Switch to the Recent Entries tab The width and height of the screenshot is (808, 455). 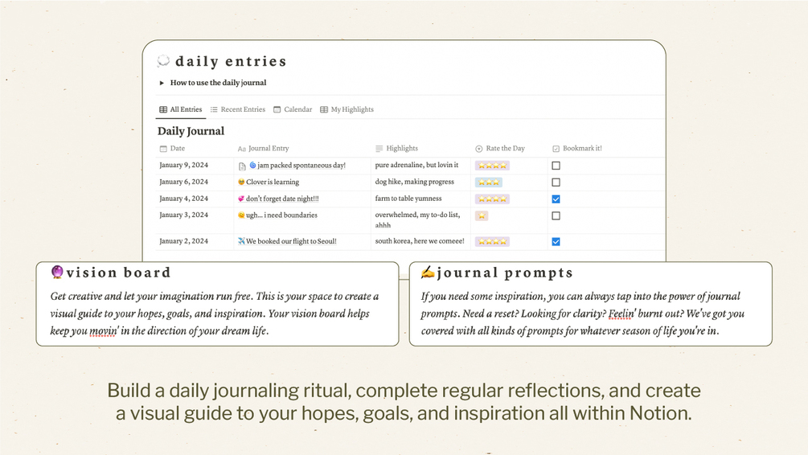(237, 109)
